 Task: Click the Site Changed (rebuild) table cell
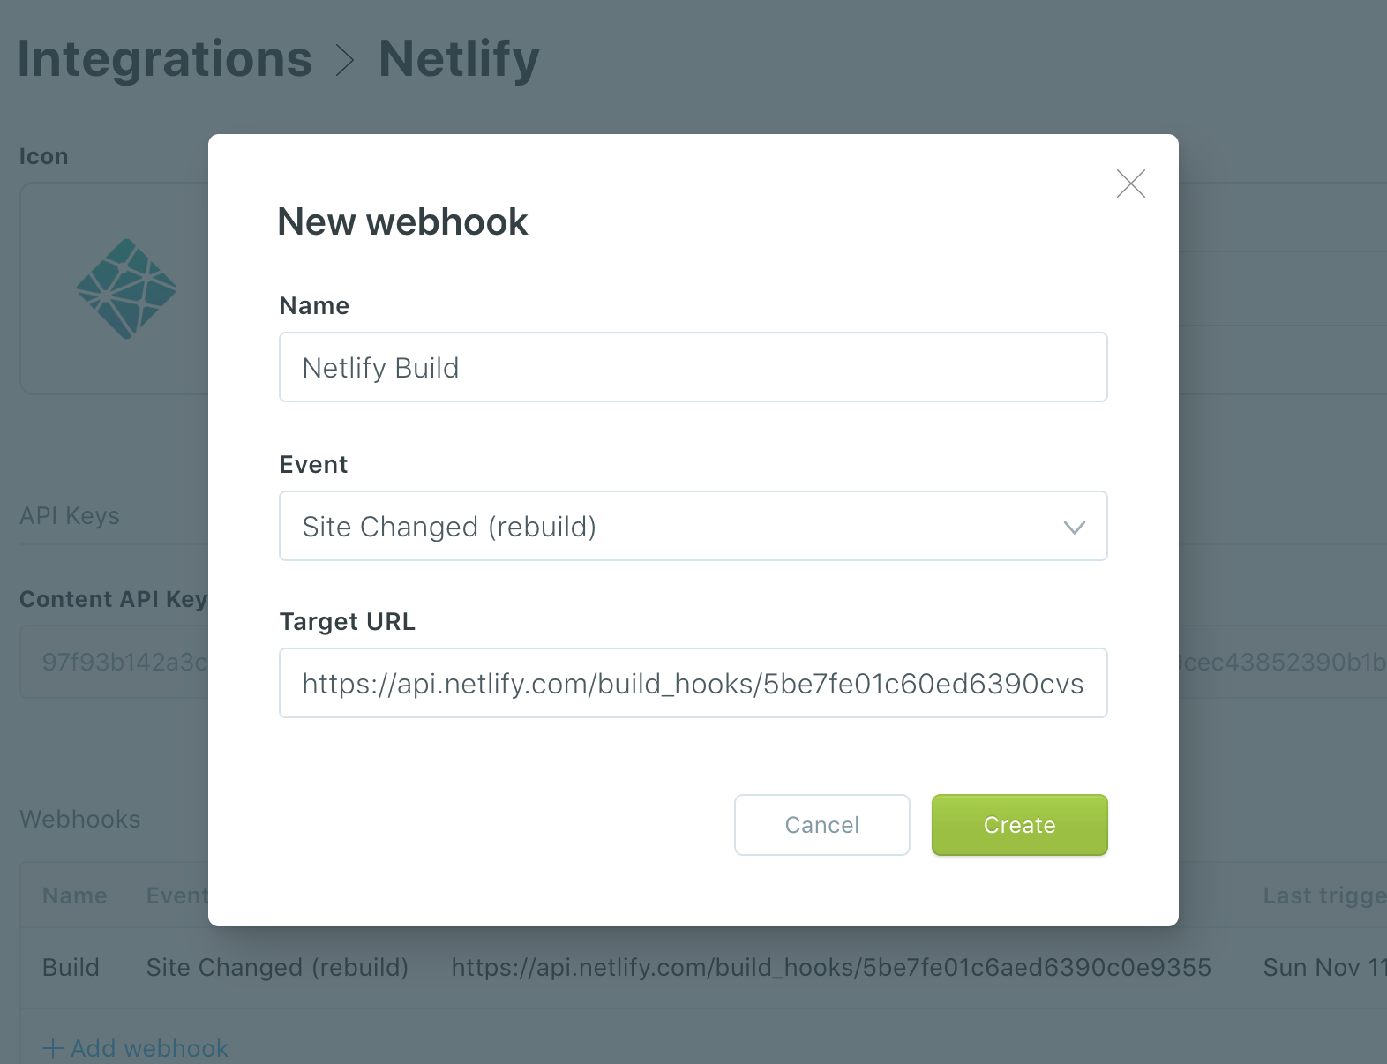[277, 968]
